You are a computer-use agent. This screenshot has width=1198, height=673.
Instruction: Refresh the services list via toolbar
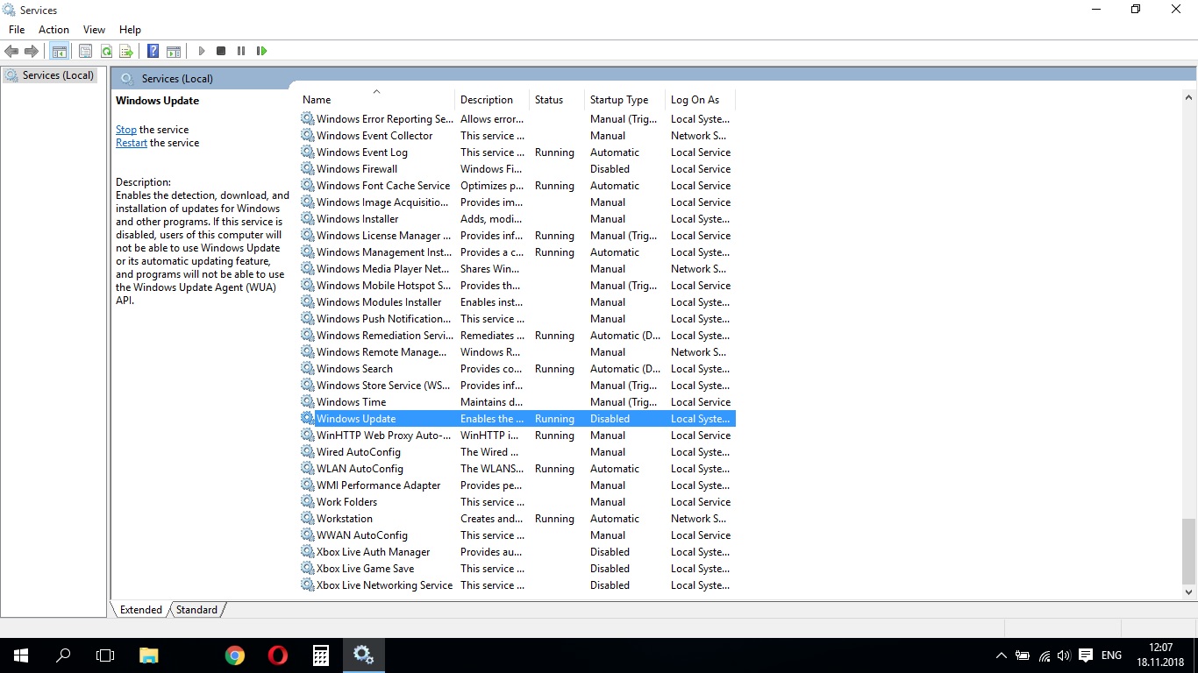tap(106, 51)
